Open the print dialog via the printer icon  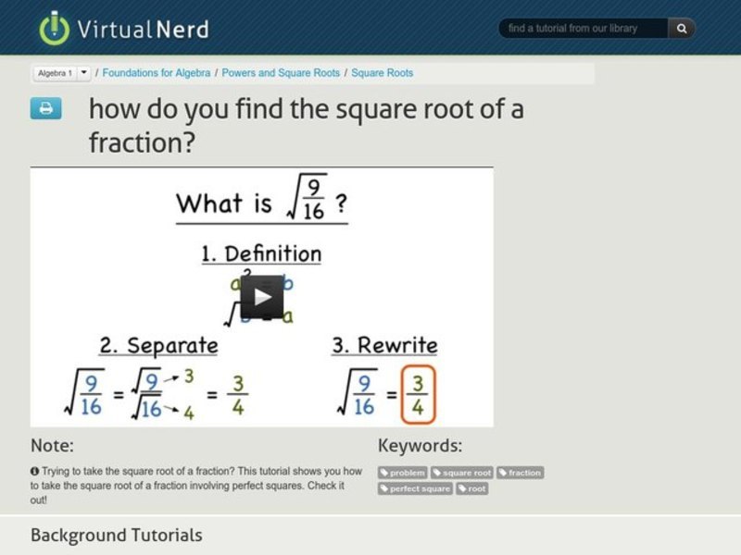[x=44, y=108]
